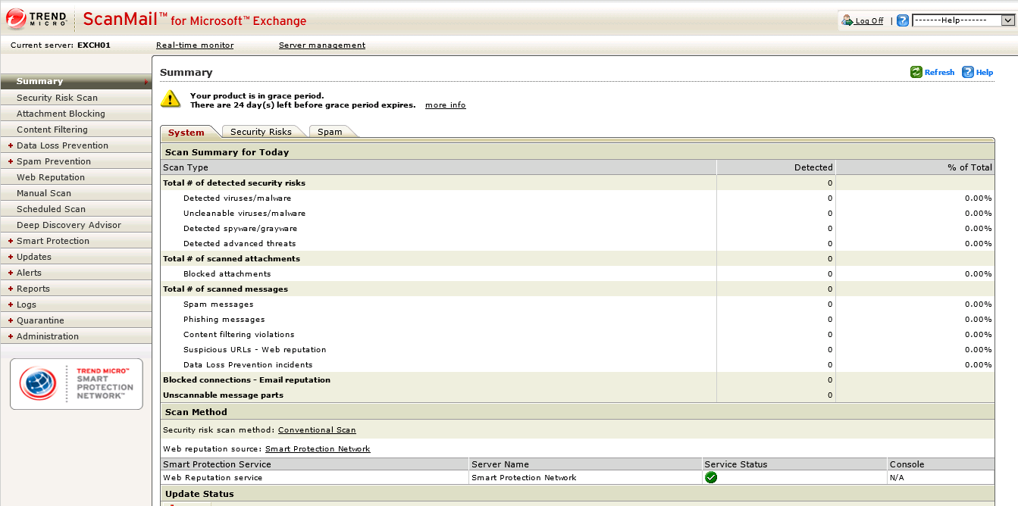The height and width of the screenshot is (506, 1018).
Task: Click the Smart Protection Network banner image
Action: (76, 384)
